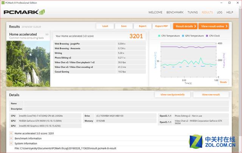Screen dimensions: 242x153
Task: Close the PCMark 8 window
Action: click(x=238, y=3)
